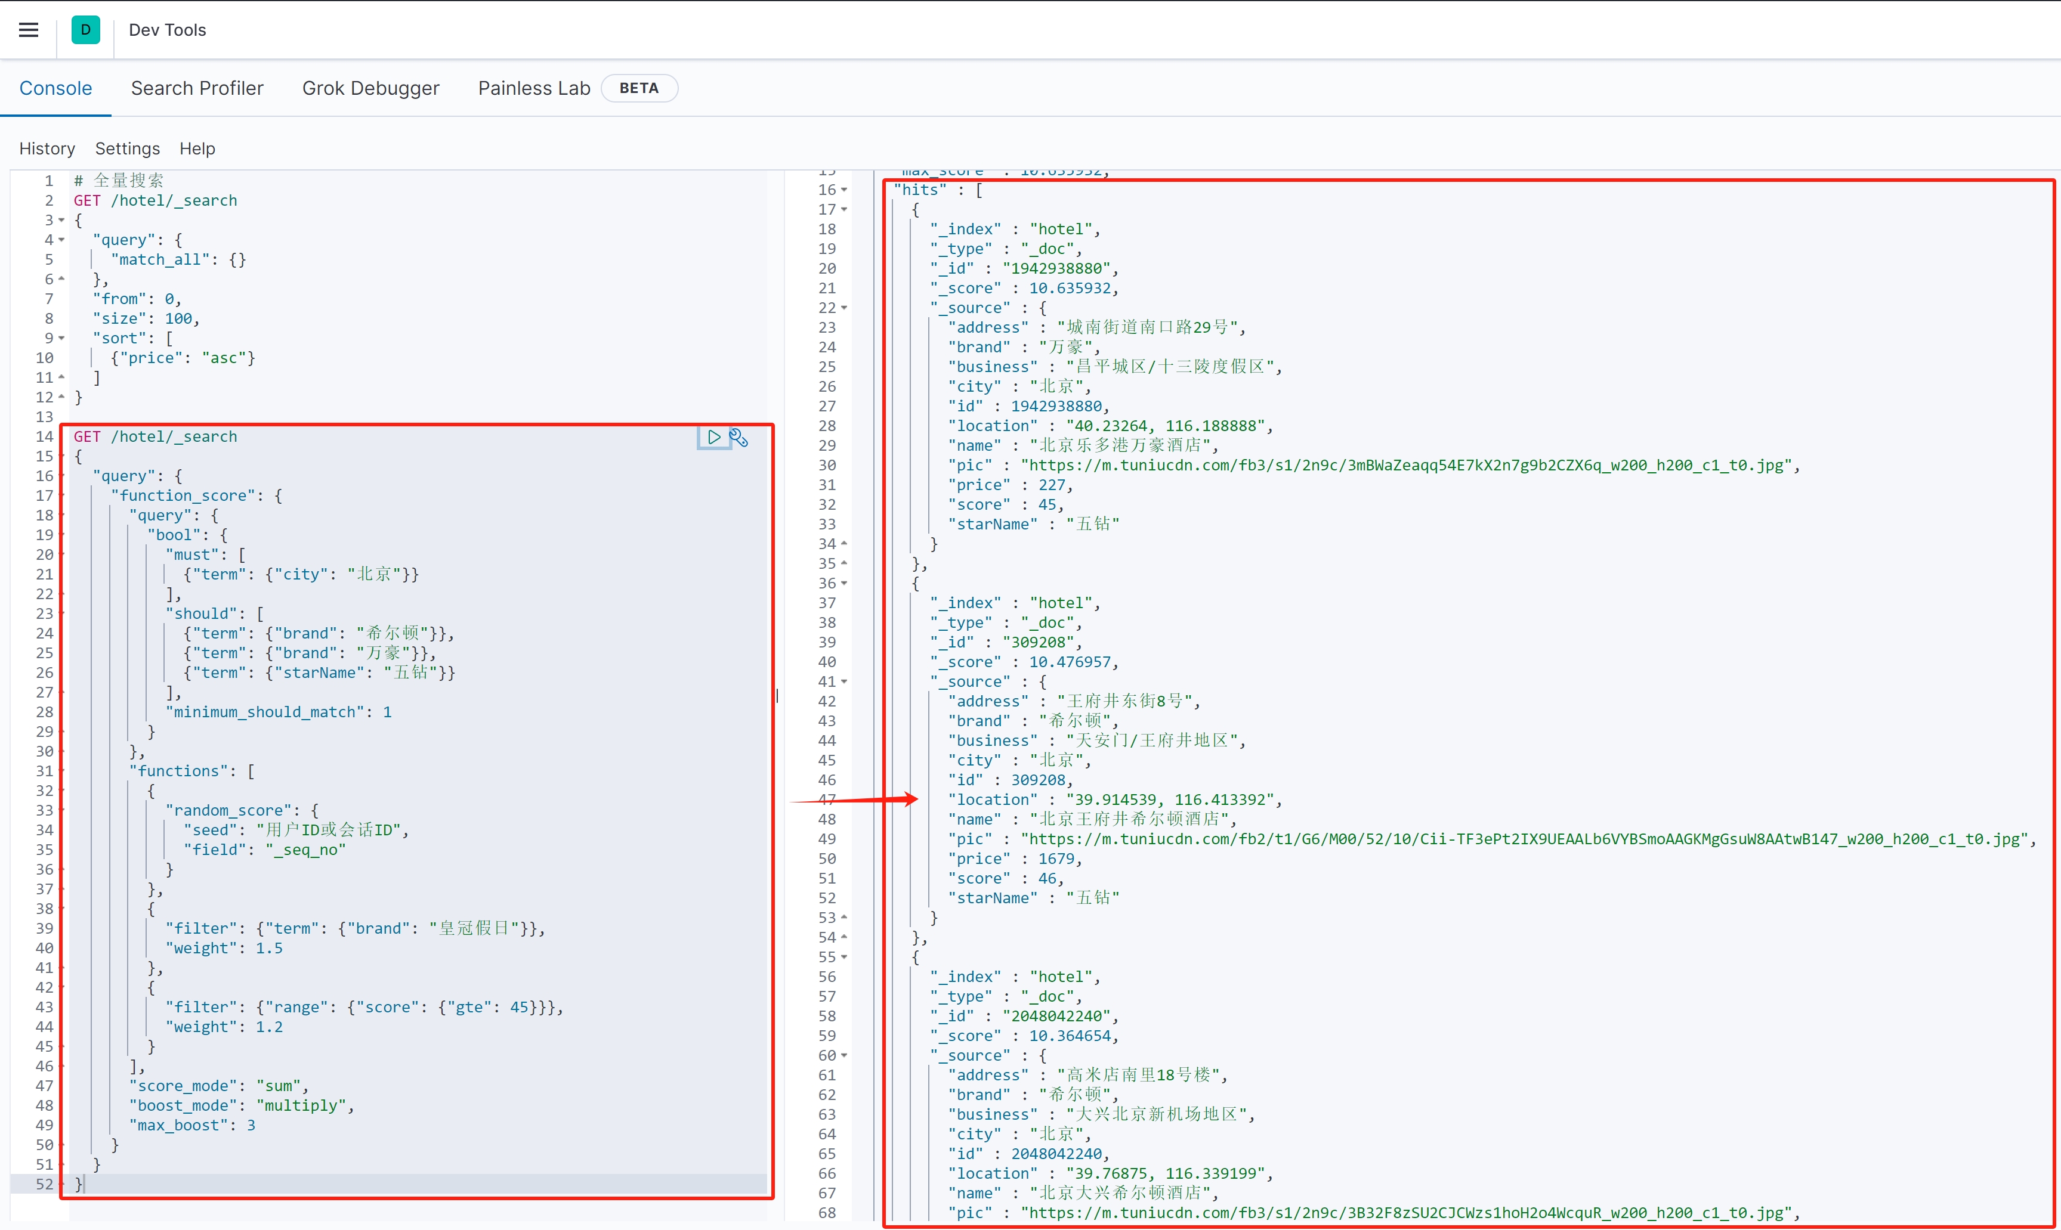Open the History panel
The height and width of the screenshot is (1230, 2061).
pyautogui.click(x=47, y=148)
